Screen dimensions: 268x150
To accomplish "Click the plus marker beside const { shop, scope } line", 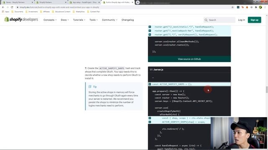I will click(150, 118).
